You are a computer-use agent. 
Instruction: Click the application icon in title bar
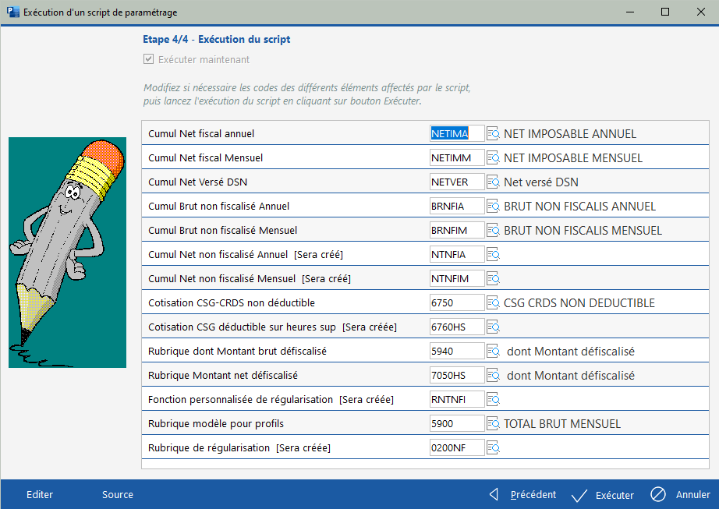[x=13, y=12]
